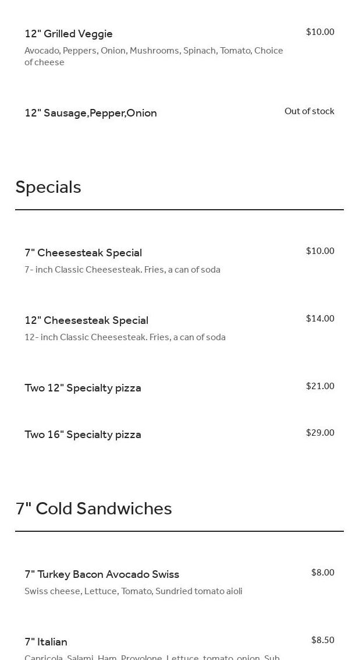Select the 12" Cheesesteak Special item
The image size is (359, 660).
[x=86, y=320]
